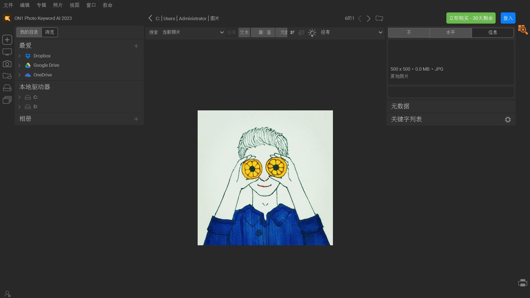Expand the Dropbox tree node
Image resolution: width=530 pixels, height=298 pixels.
coord(19,56)
